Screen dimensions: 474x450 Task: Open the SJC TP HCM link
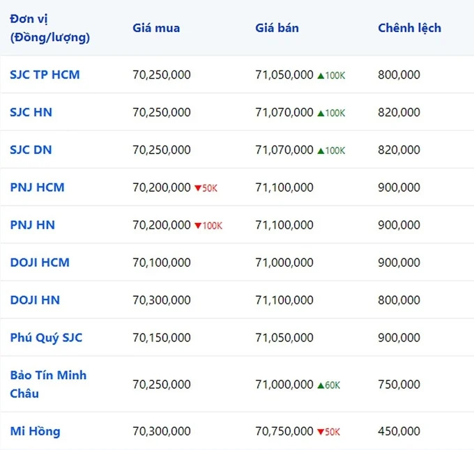click(45, 75)
